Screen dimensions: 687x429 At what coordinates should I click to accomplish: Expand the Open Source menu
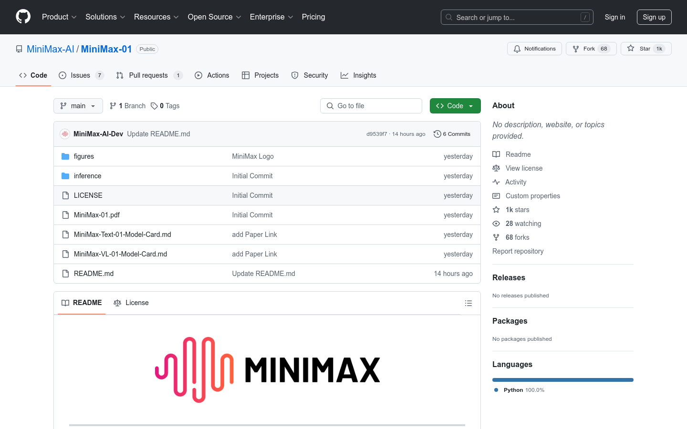[214, 17]
